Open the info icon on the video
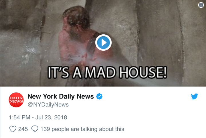 point(201,5)
